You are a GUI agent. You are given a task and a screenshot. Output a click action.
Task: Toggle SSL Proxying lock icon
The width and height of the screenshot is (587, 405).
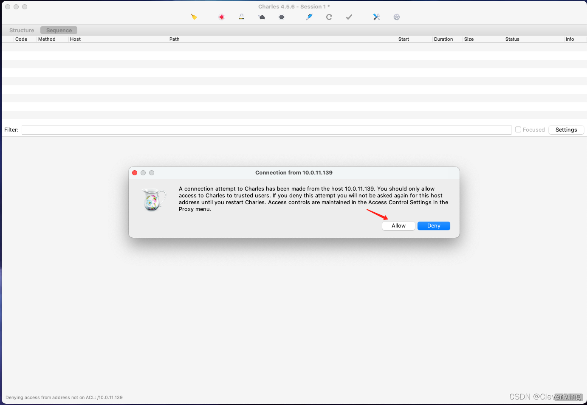pos(242,17)
